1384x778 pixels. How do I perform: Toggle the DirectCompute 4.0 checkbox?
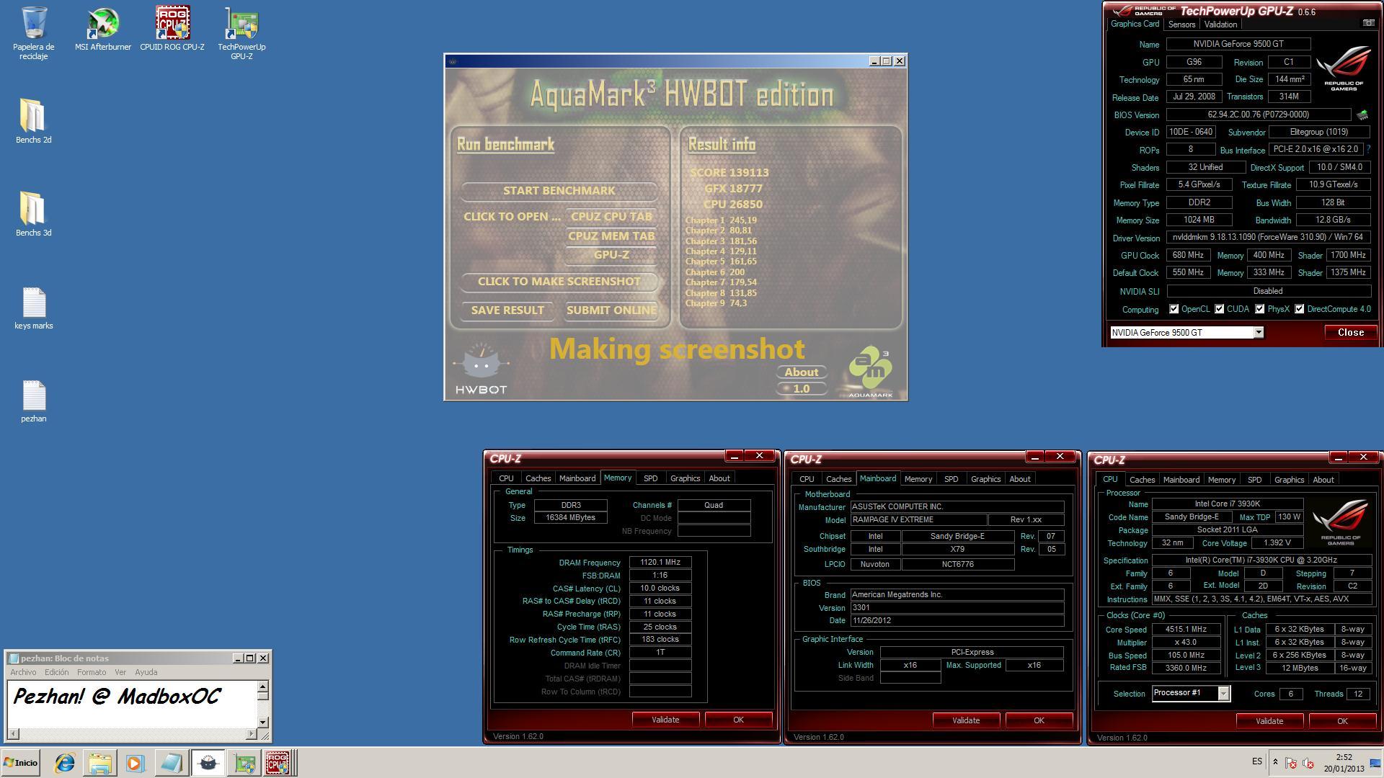(1299, 309)
